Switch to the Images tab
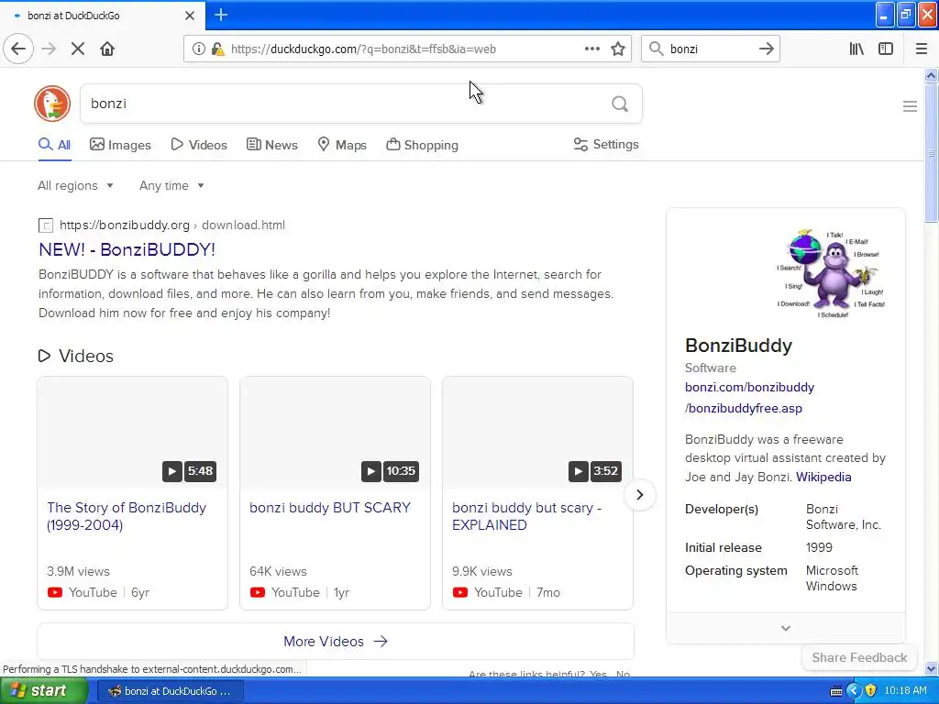 (120, 145)
